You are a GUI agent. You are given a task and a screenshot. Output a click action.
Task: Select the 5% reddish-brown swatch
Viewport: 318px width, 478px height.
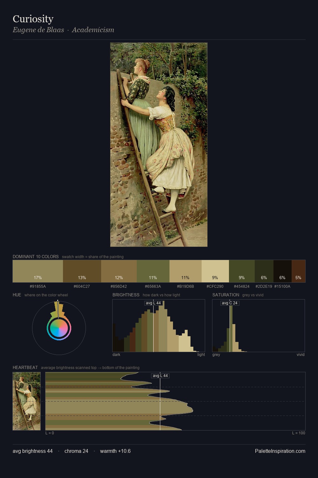click(298, 271)
